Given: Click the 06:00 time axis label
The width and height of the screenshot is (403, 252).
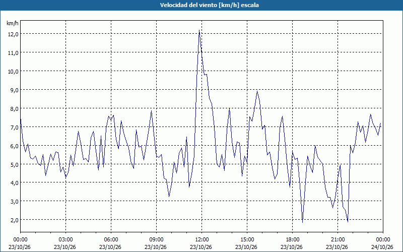Looking at the screenshot, I should click(x=111, y=240).
